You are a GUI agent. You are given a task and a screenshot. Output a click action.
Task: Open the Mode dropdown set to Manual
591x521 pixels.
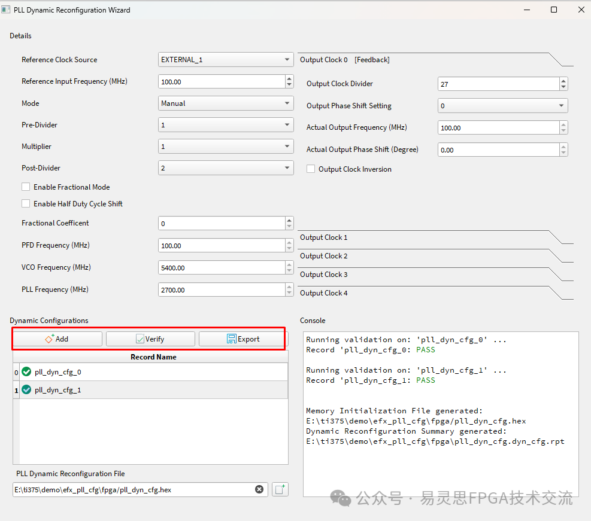226,103
